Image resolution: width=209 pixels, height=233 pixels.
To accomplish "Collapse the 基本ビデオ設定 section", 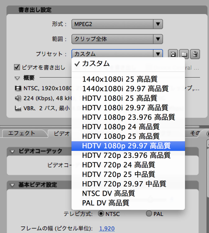I will (x=12, y=185).
